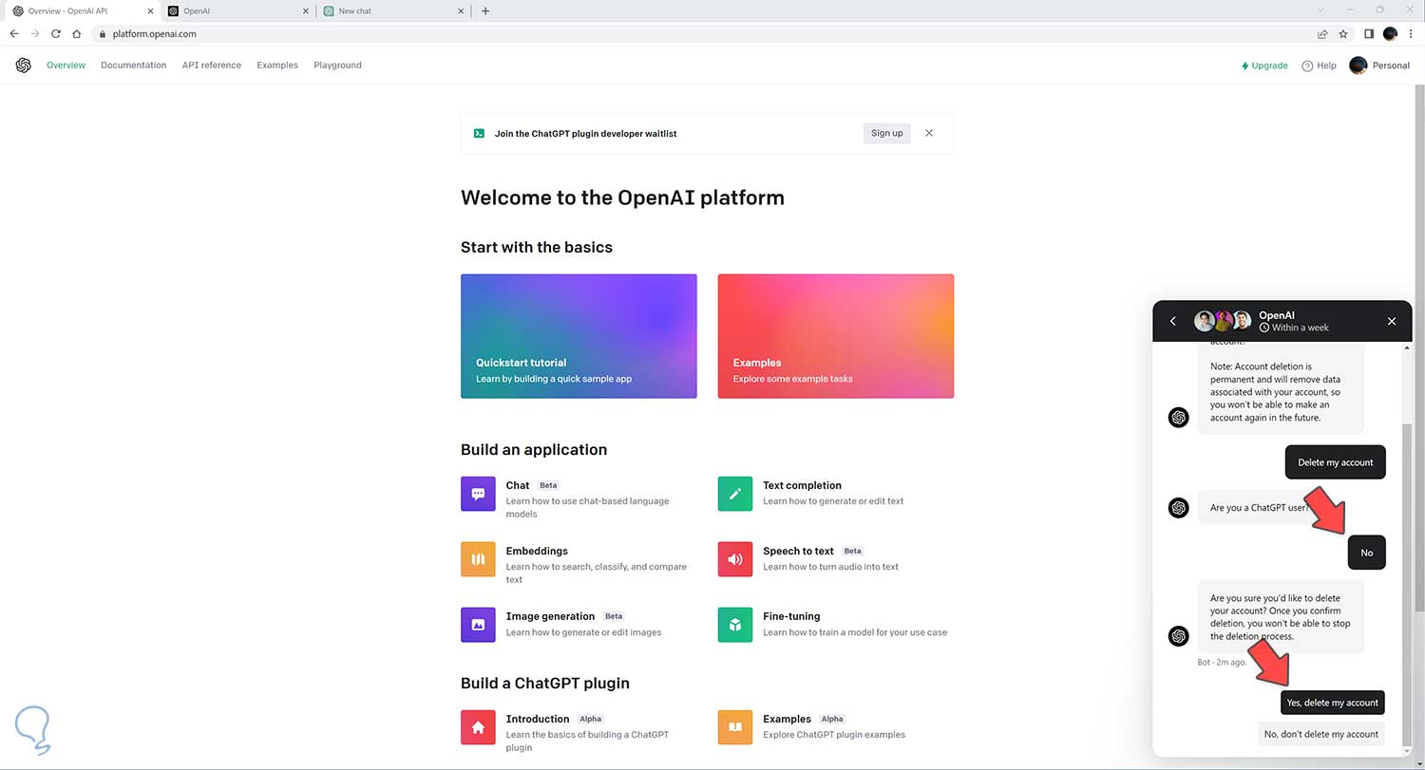The height and width of the screenshot is (770, 1425).
Task: Click the 'Within a week' reply time text
Action: point(1301,328)
